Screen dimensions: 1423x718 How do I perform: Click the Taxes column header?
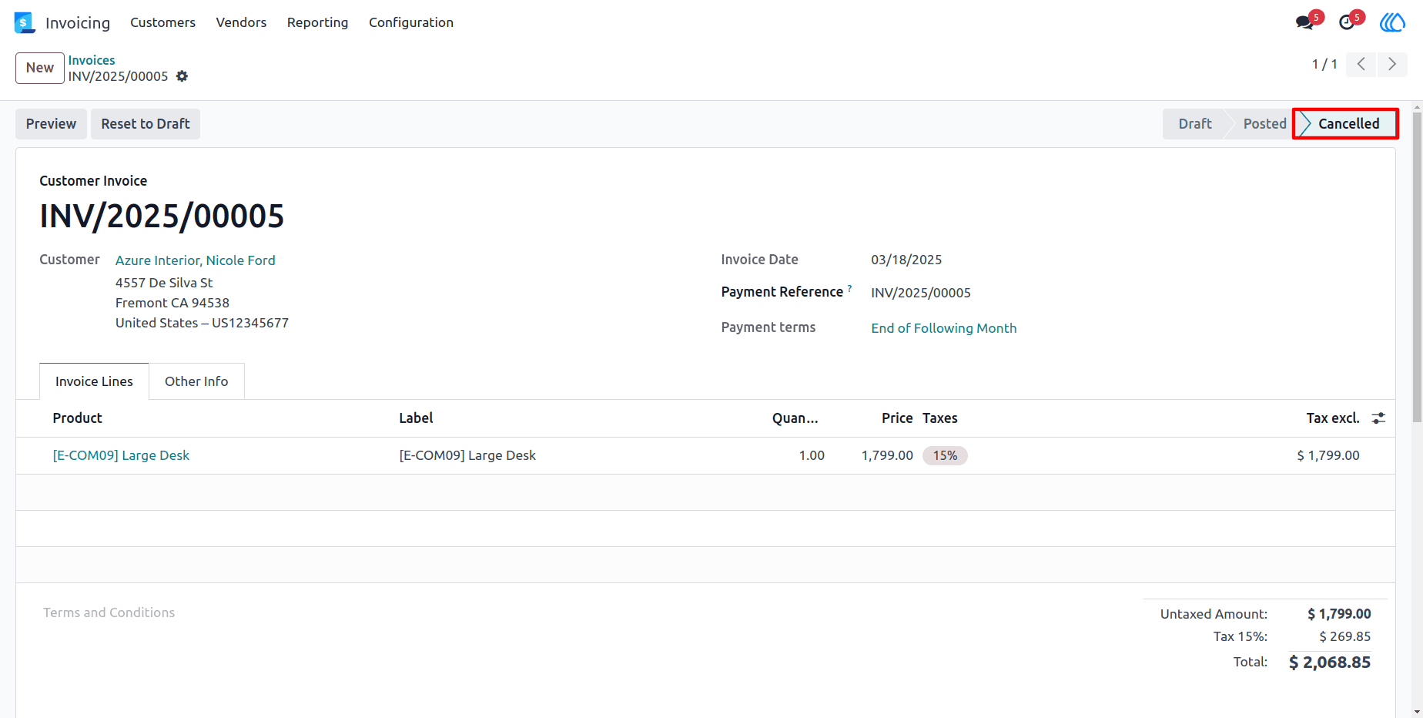pos(940,418)
